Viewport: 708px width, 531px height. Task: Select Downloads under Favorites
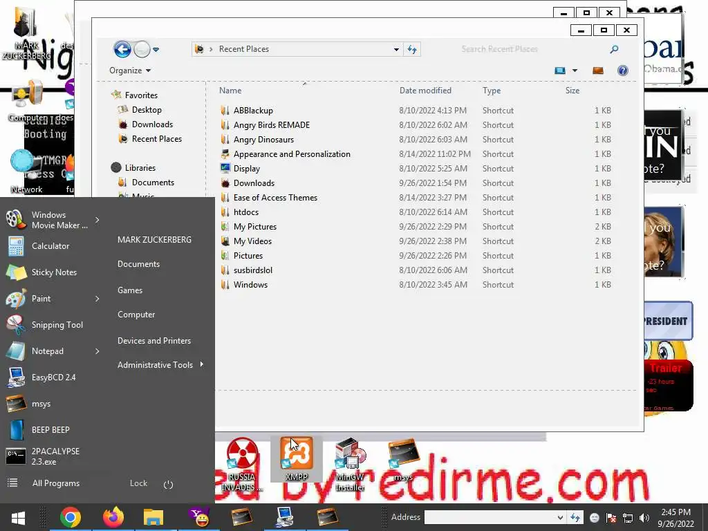[x=152, y=124]
